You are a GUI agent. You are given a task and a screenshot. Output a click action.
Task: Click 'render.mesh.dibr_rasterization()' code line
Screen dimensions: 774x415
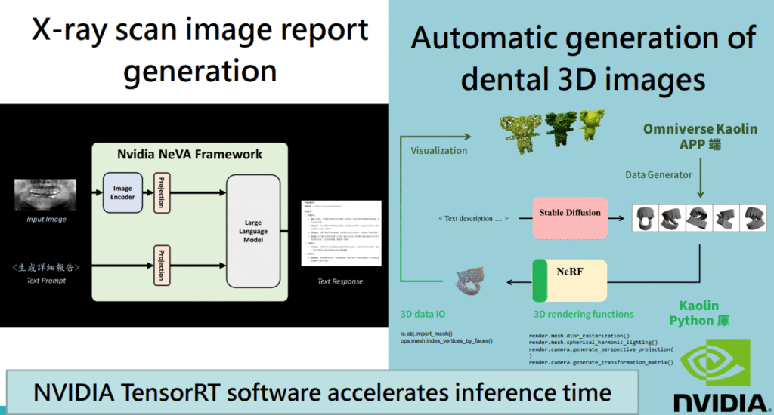(x=579, y=336)
